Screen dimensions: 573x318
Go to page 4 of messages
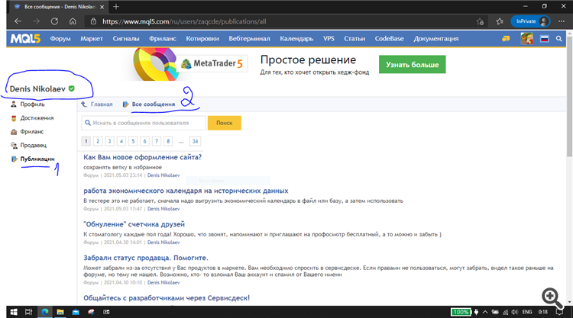[121, 141]
